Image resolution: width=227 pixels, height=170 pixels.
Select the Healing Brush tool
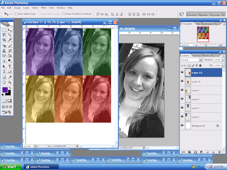(4, 46)
